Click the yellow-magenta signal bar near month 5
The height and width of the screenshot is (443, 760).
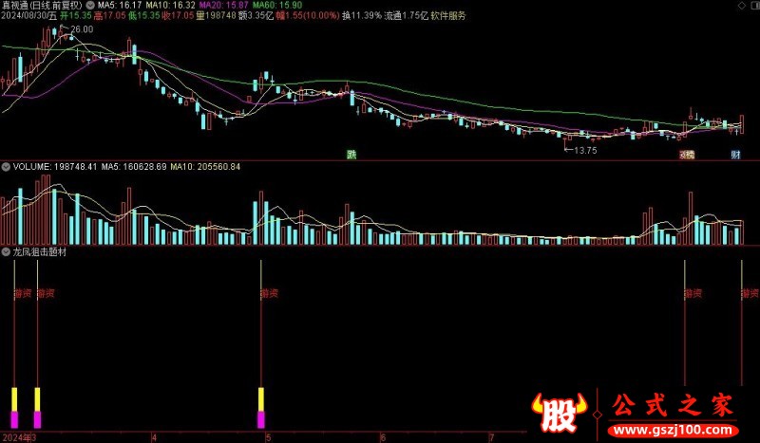[261, 408]
